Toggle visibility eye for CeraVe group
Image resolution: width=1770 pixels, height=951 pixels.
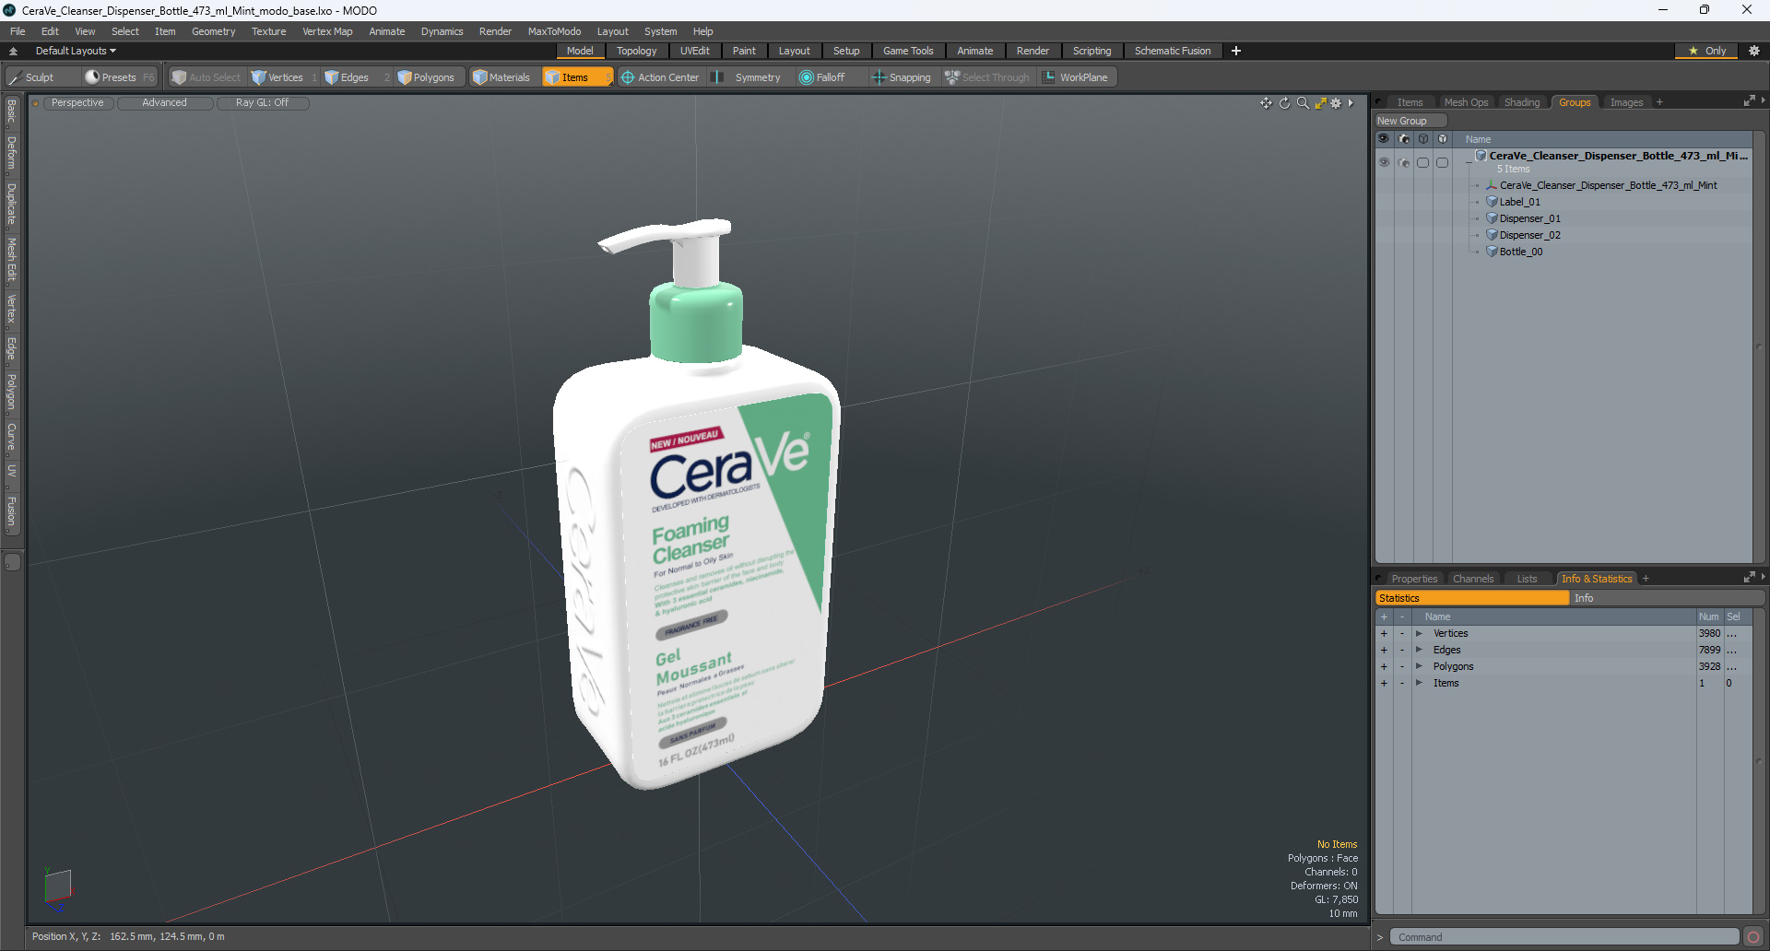pos(1384,162)
